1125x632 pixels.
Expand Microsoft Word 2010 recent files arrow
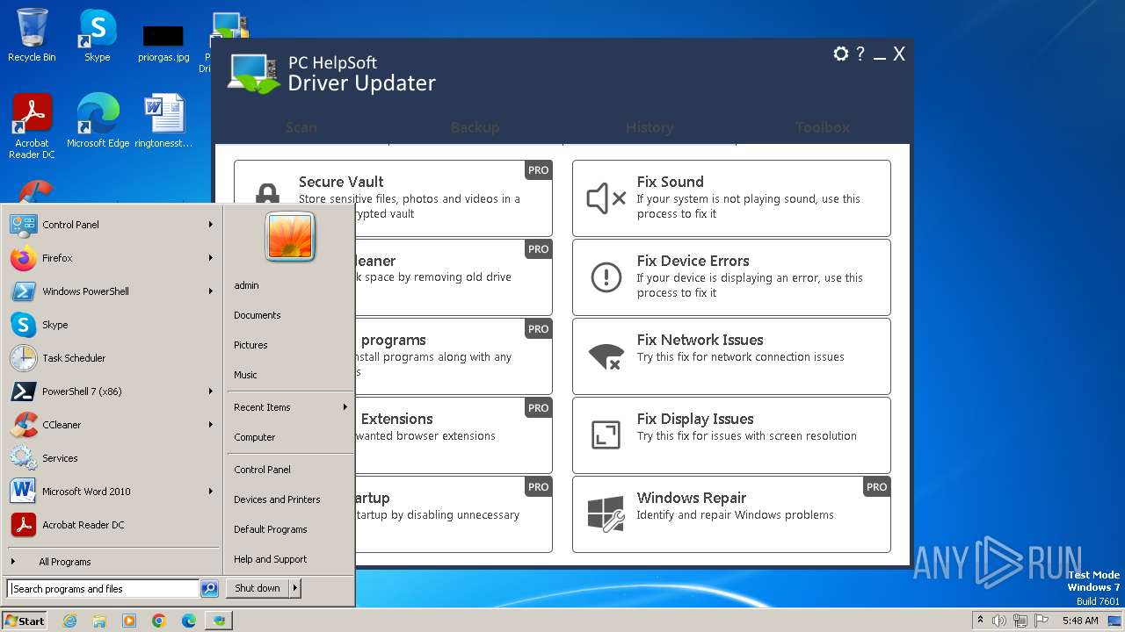click(211, 492)
